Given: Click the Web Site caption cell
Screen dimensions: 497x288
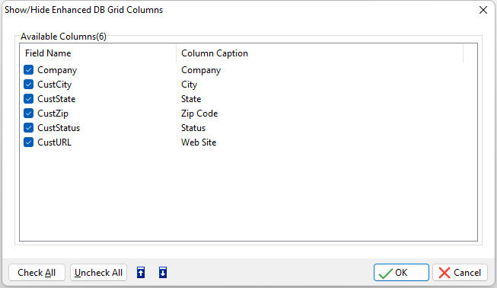Looking at the screenshot, I should 199,142.
